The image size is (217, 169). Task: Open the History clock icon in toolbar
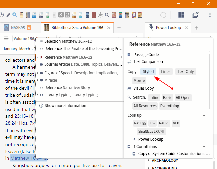click(x=2, y=15)
